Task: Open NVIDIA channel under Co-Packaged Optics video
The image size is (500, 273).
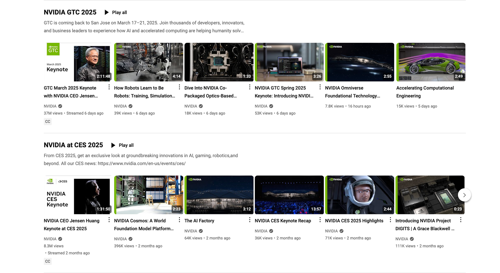Action: [191, 106]
